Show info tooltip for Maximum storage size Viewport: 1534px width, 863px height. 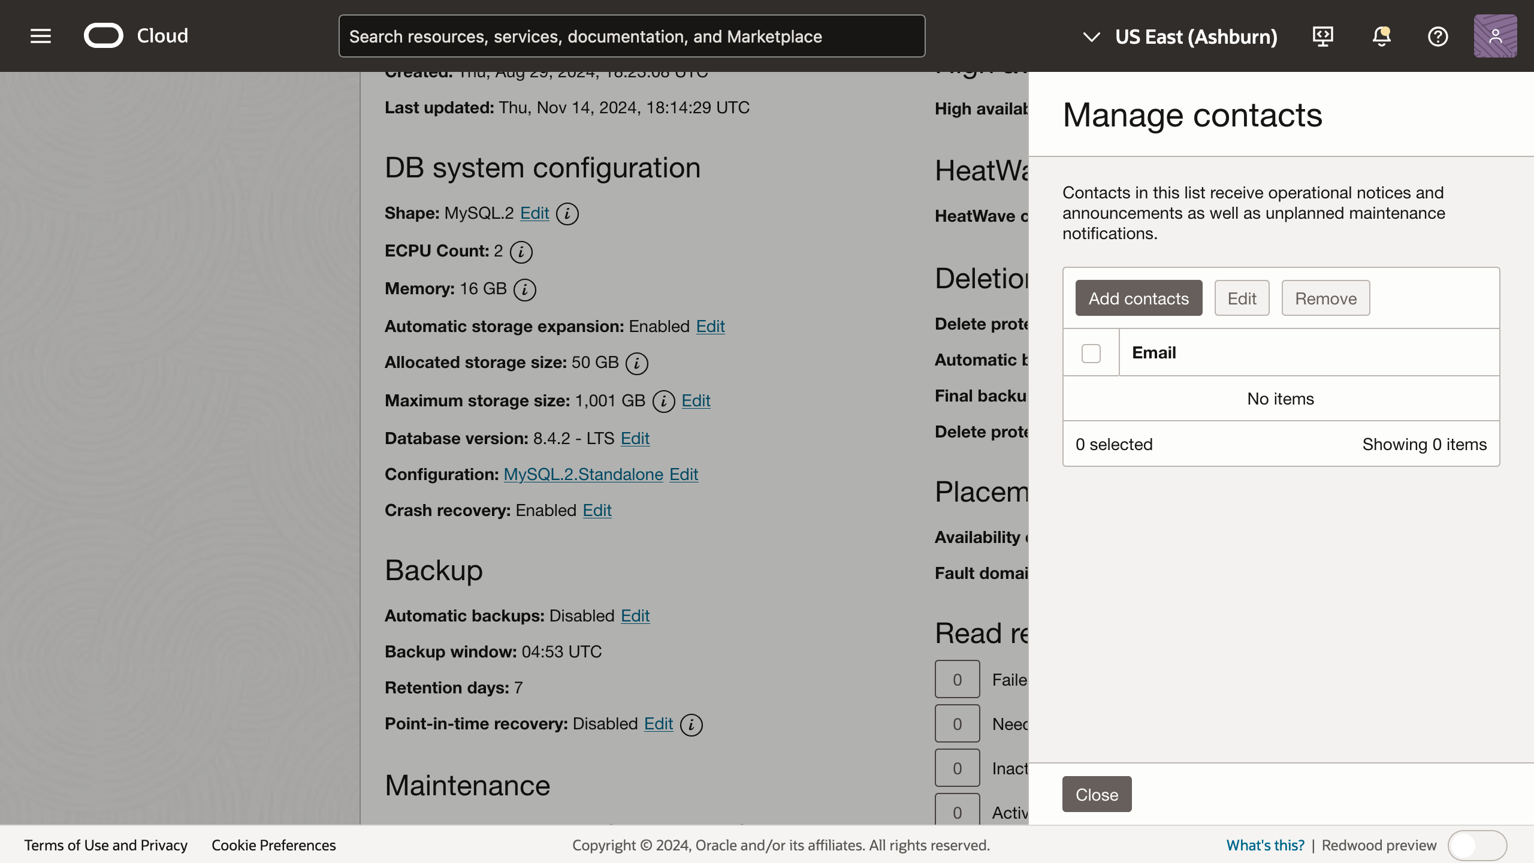click(x=663, y=401)
